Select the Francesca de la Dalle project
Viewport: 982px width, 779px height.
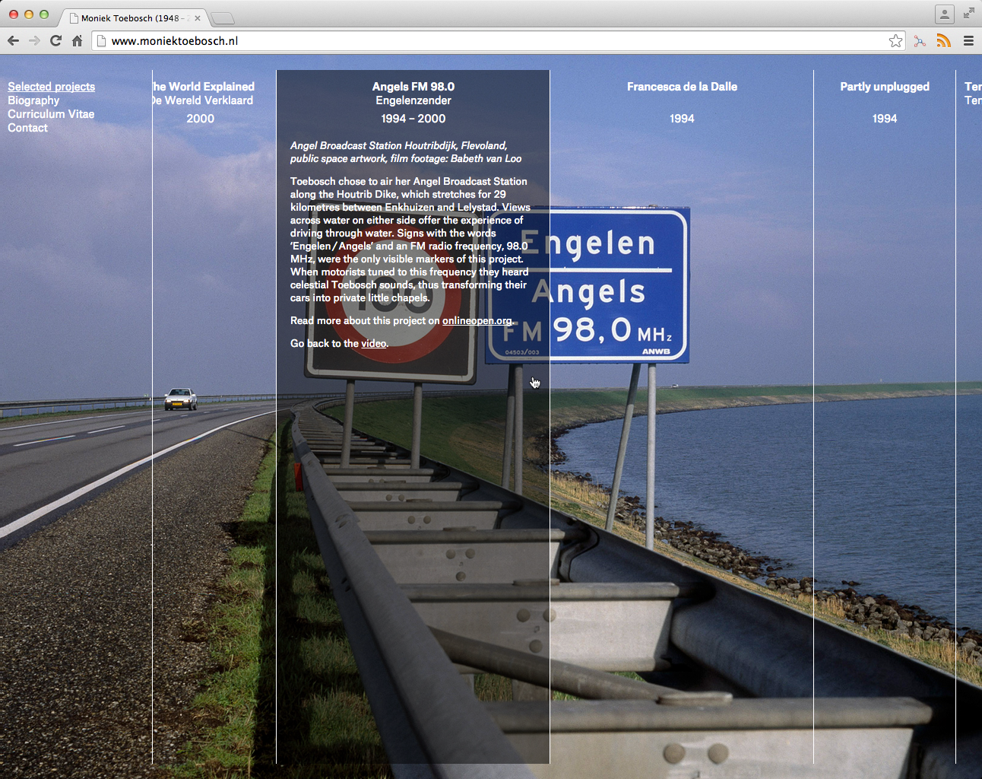[x=682, y=87]
